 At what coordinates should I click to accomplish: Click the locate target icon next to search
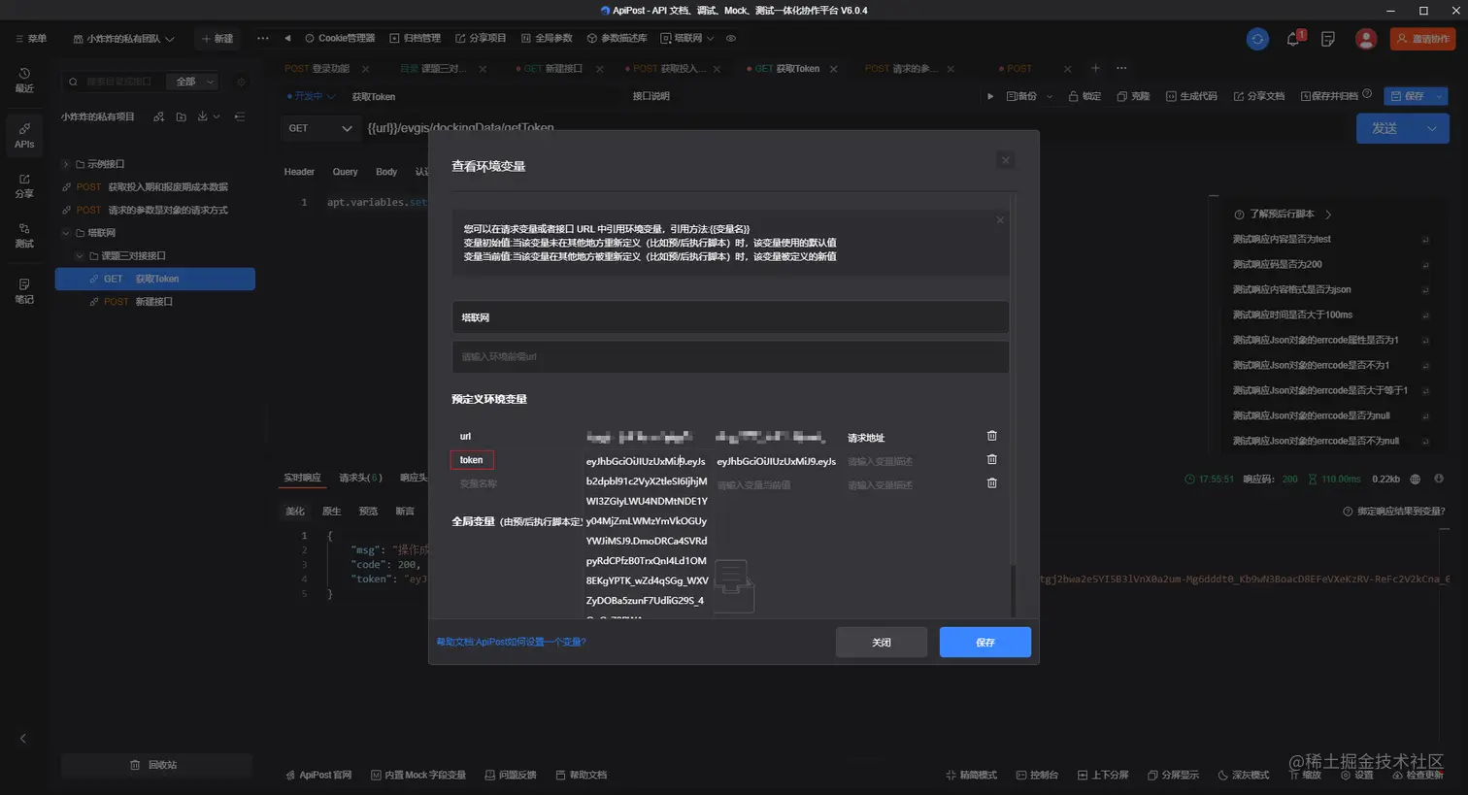point(241,82)
